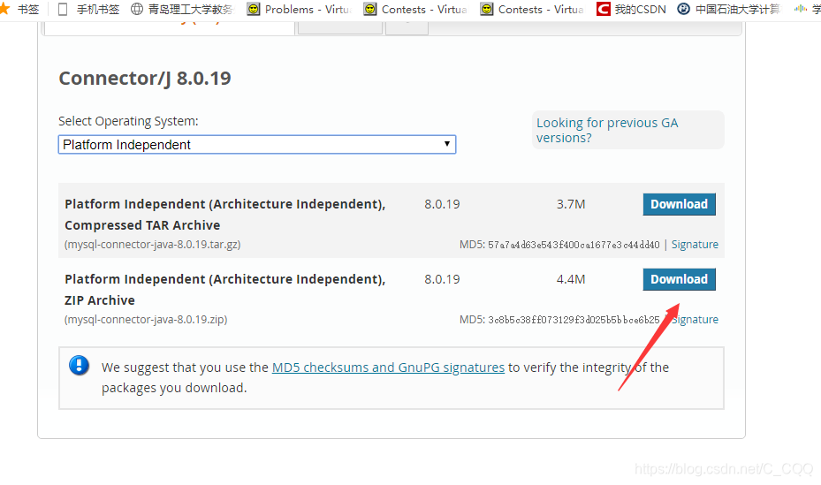The image size is (821, 485).
Task: Select mysql-connector-java-8.0.19.tar.gz filename text
Action: tap(152, 245)
